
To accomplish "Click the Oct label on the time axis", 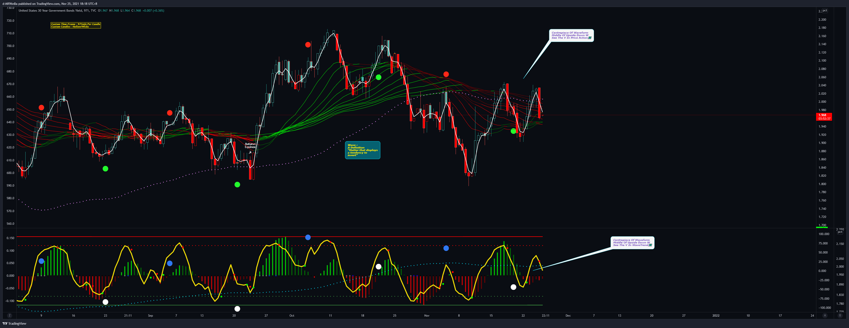I will click(292, 316).
